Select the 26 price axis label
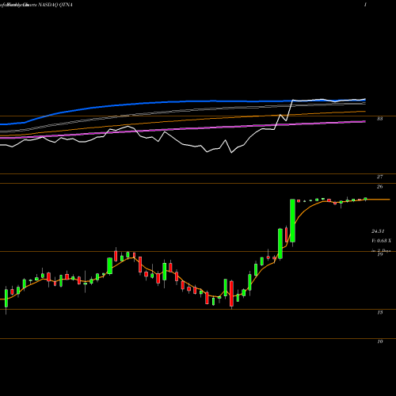 (379, 187)
